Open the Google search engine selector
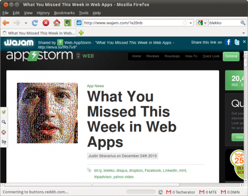The image size is (248, 196). click(202, 23)
